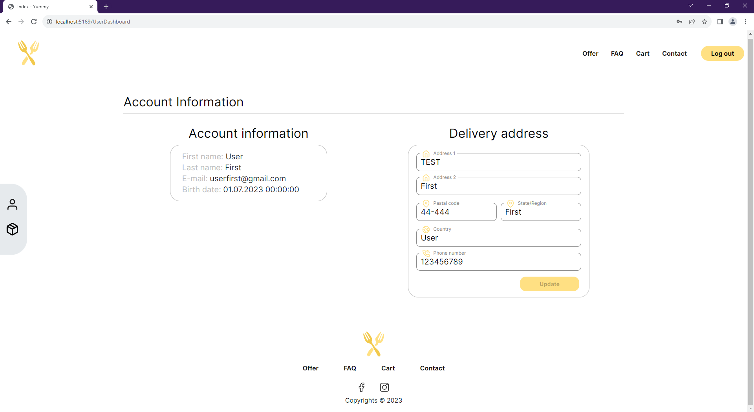Click the browser profile avatar icon

[x=733, y=22]
